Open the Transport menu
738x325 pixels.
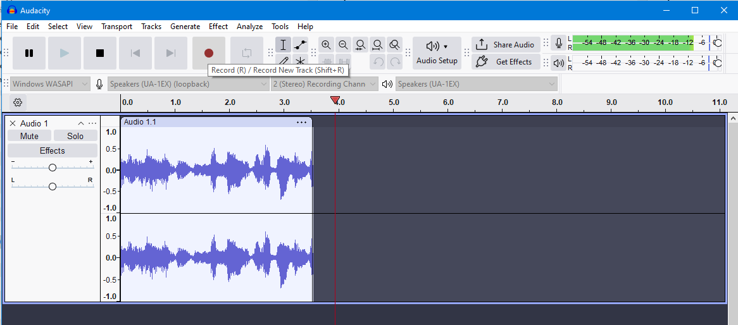[x=116, y=27]
